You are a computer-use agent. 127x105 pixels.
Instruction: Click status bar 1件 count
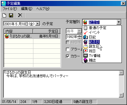[36, 102]
